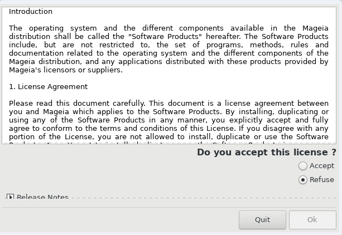Expand the Release Notes arrow icon
This screenshot has width=342, height=235.
[x=10, y=197]
